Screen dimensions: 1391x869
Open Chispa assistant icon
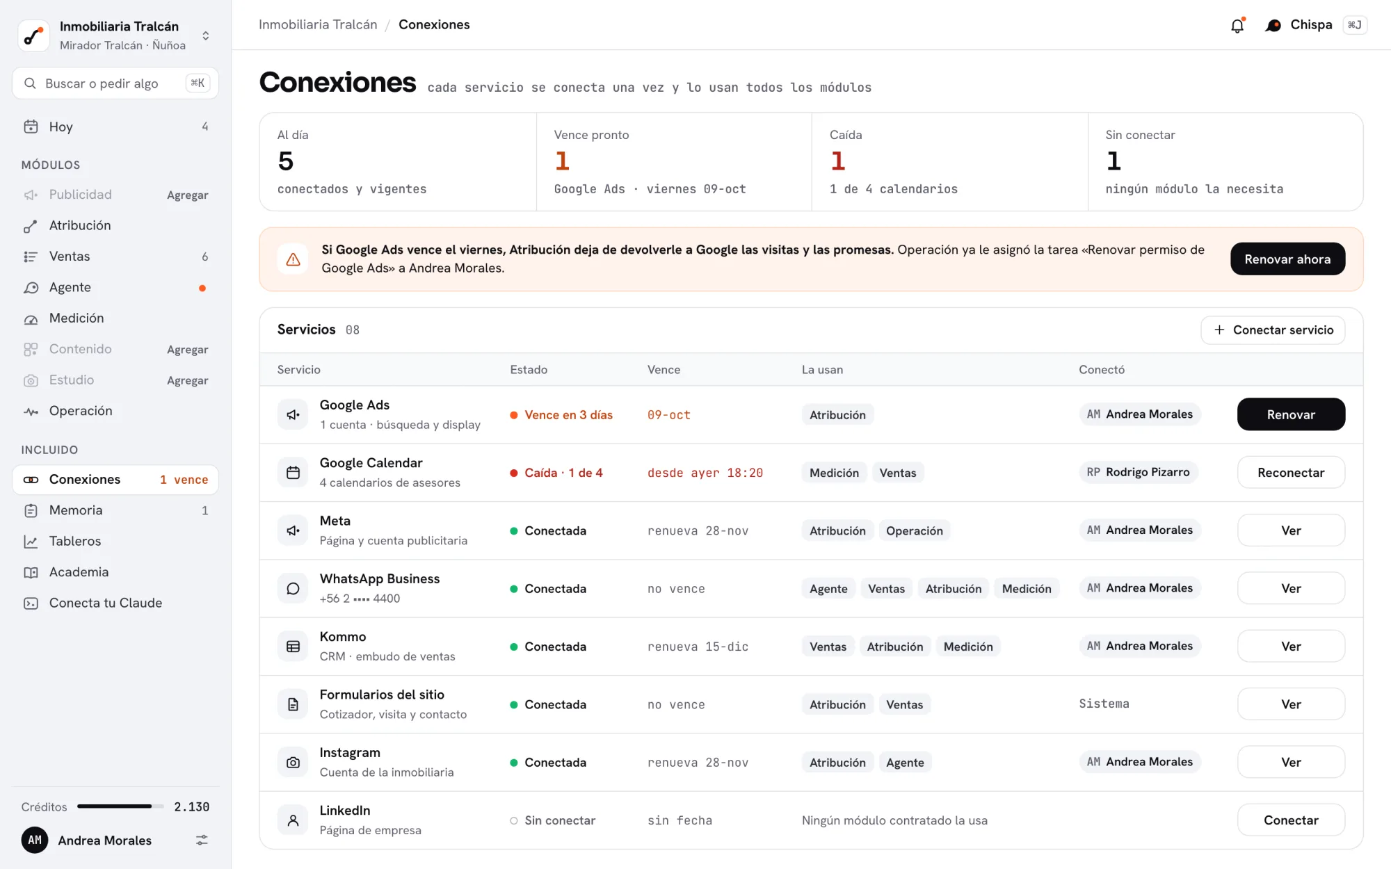(x=1273, y=26)
